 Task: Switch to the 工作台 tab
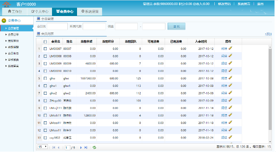pyautogui.click(x=15, y=12)
